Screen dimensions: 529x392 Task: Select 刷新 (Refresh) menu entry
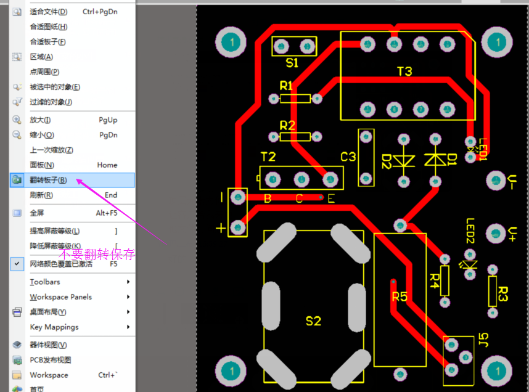41,195
